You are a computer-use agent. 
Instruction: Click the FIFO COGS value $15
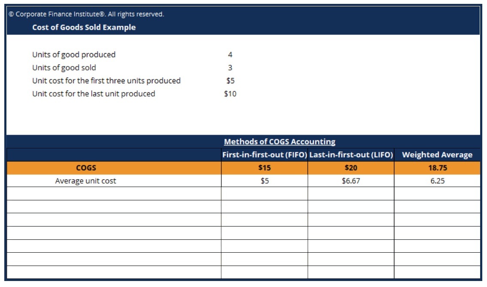coord(265,168)
